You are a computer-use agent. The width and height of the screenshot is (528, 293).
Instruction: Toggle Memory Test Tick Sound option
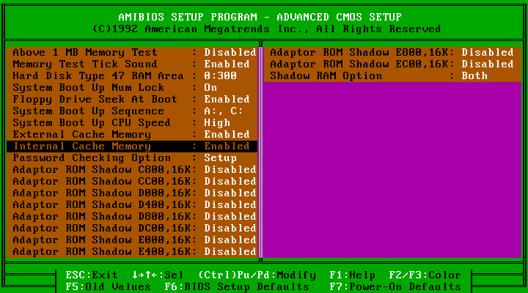[x=132, y=64]
